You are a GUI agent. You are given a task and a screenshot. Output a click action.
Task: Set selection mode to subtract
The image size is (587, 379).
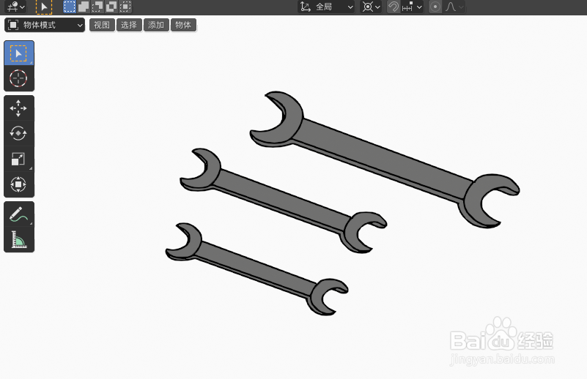[97, 7]
